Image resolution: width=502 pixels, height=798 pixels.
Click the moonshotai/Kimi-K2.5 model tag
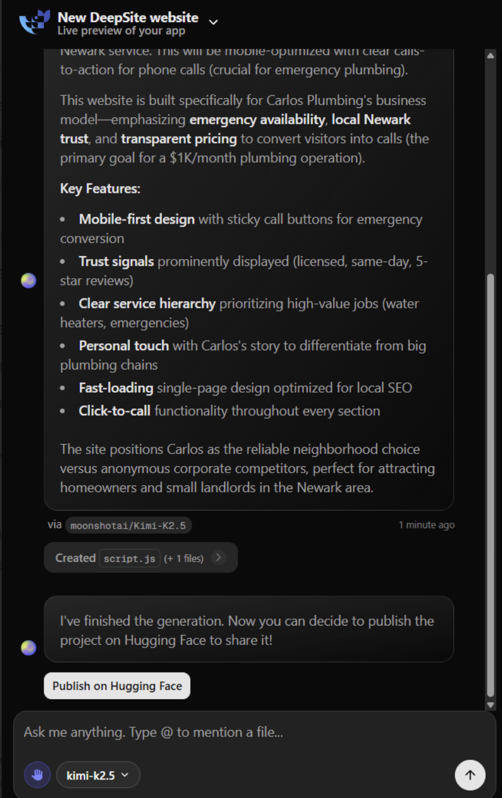tap(128, 526)
